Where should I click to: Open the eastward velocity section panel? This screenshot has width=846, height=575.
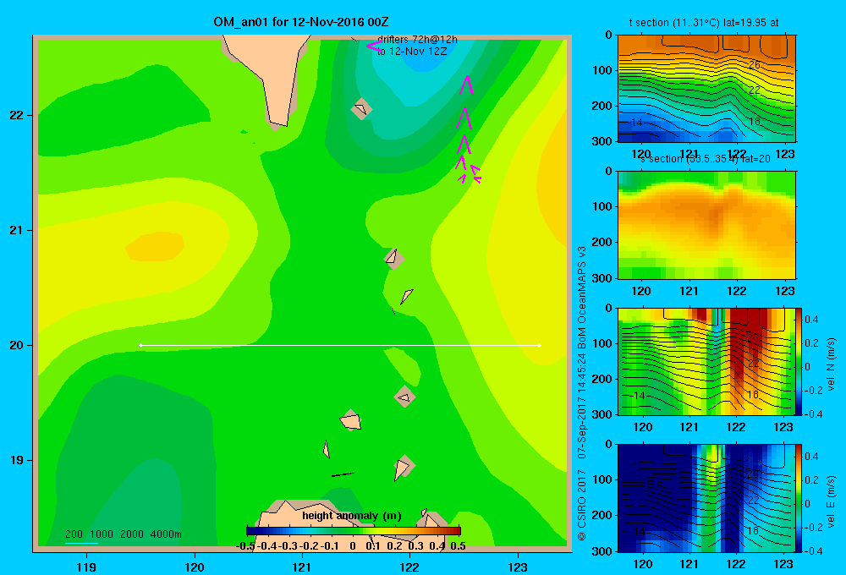[x=706, y=498]
